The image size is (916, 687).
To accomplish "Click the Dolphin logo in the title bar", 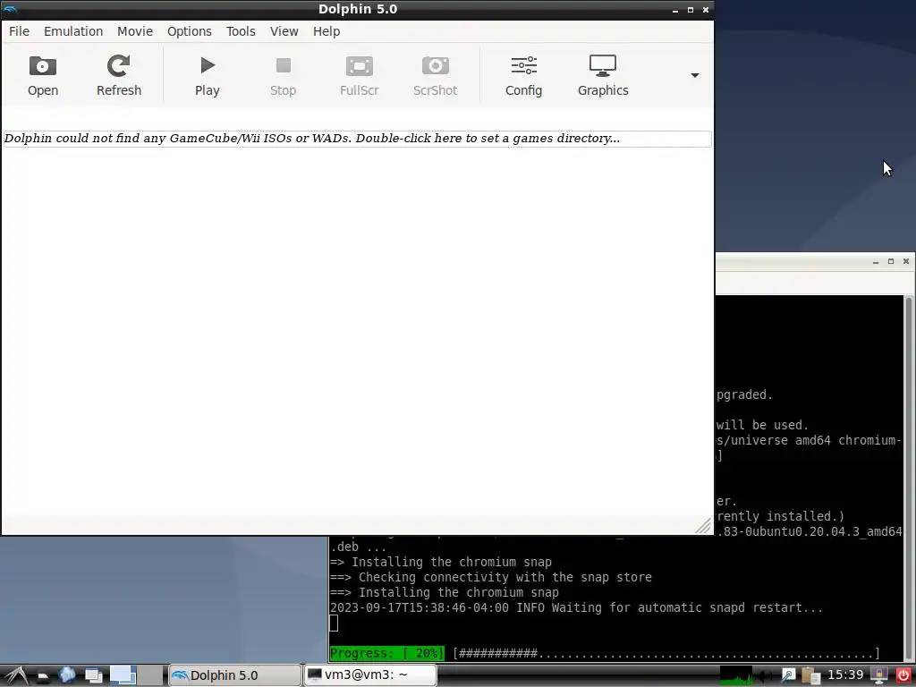I will click(10, 9).
